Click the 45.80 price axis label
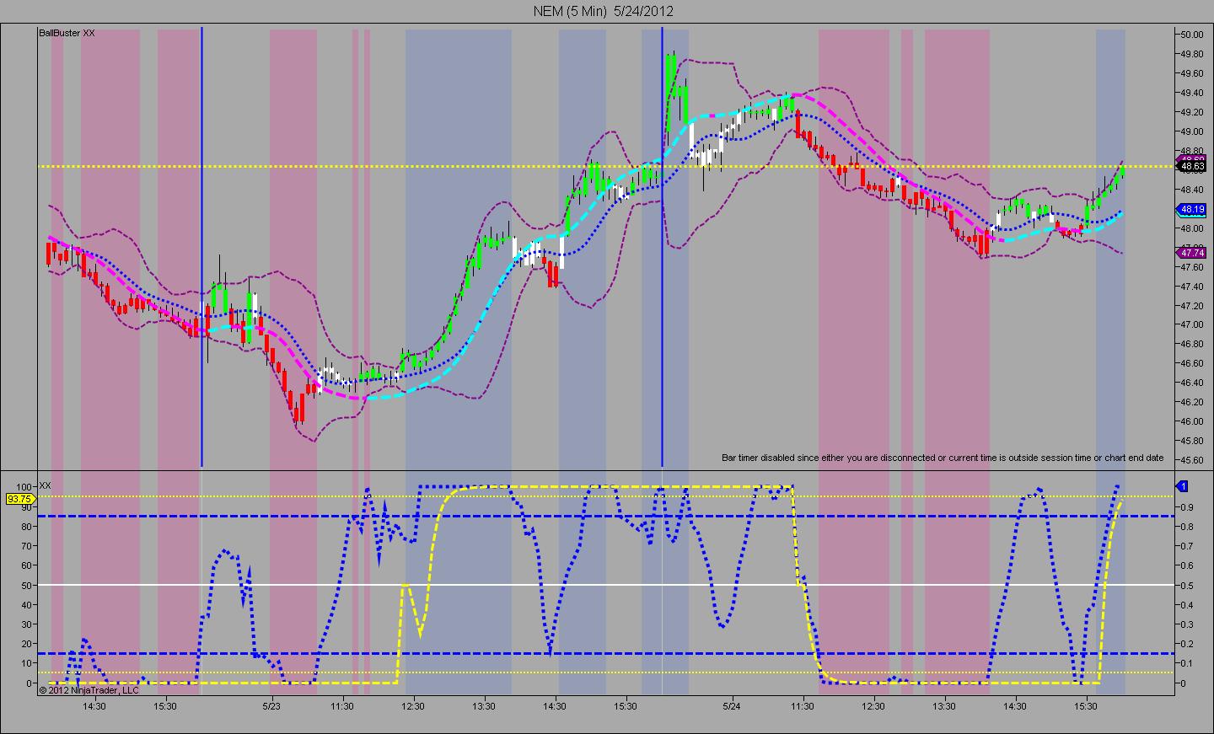1214x734 pixels. click(x=1192, y=441)
